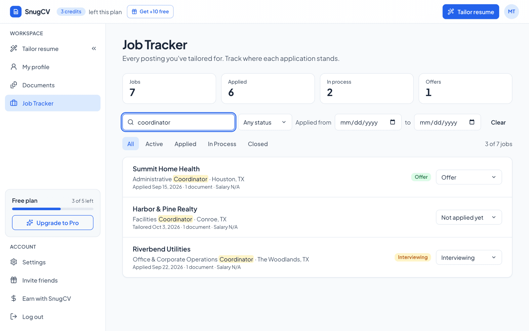Open the Riverbend Utilities job title
Viewport: 529px width, 331px height.
[x=161, y=249]
